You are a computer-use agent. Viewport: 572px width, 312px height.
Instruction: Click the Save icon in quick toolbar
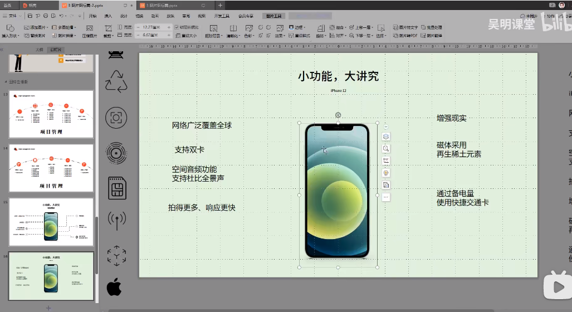pos(30,16)
